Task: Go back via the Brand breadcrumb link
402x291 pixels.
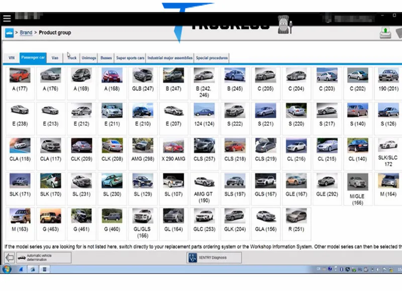Action: [26, 33]
